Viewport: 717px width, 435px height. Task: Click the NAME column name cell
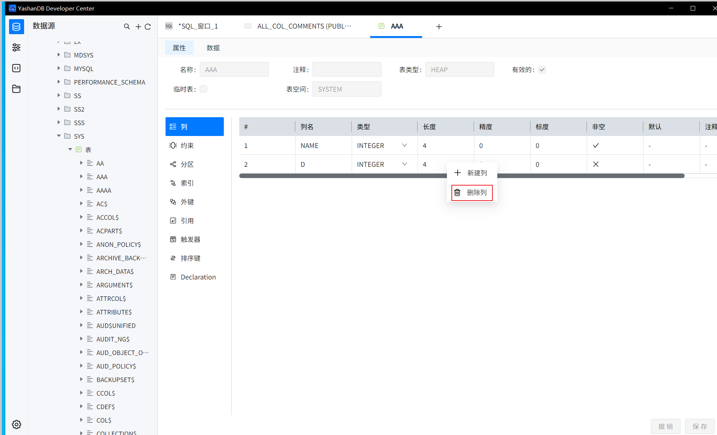(x=324, y=145)
